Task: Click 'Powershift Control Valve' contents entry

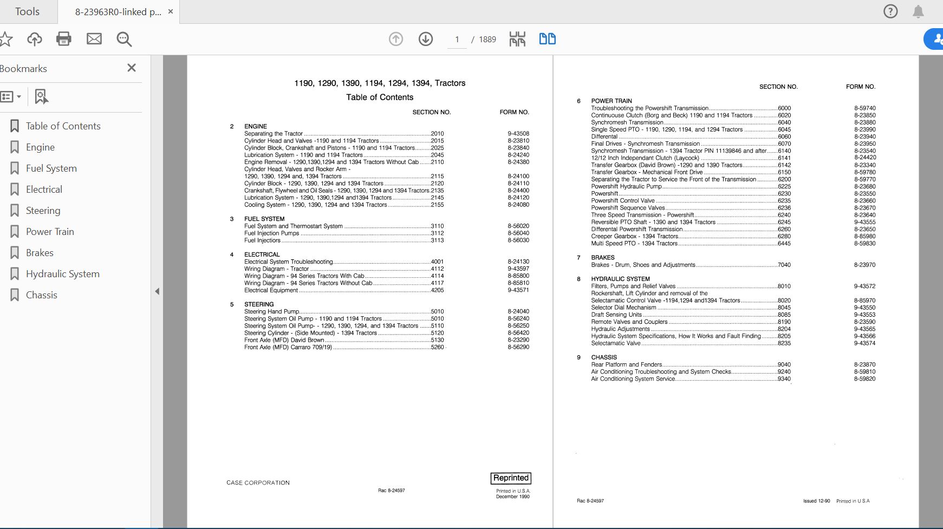Action: [x=691, y=200]
